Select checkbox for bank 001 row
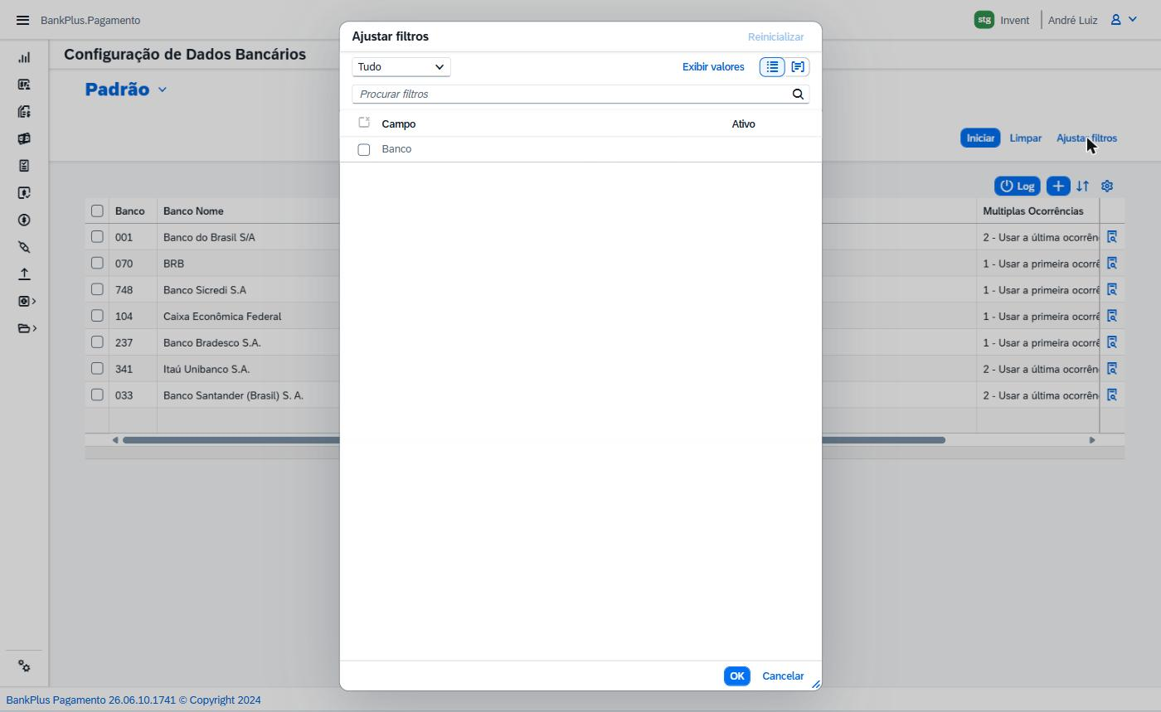 point(97,237)
